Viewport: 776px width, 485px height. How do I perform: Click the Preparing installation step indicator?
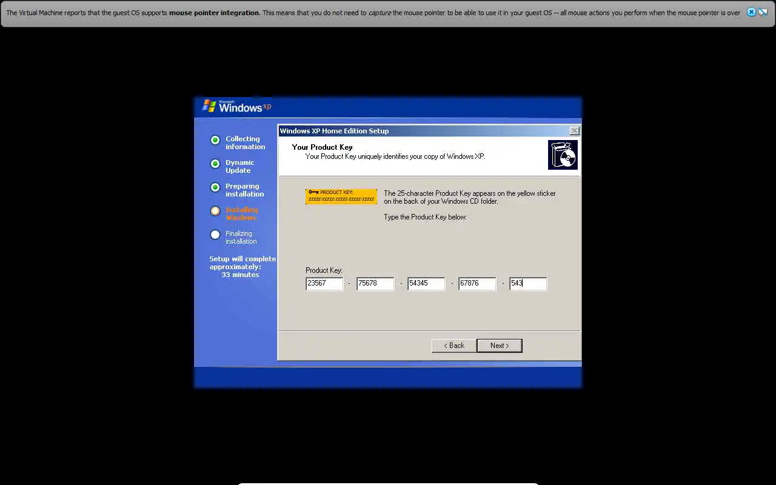215,187
